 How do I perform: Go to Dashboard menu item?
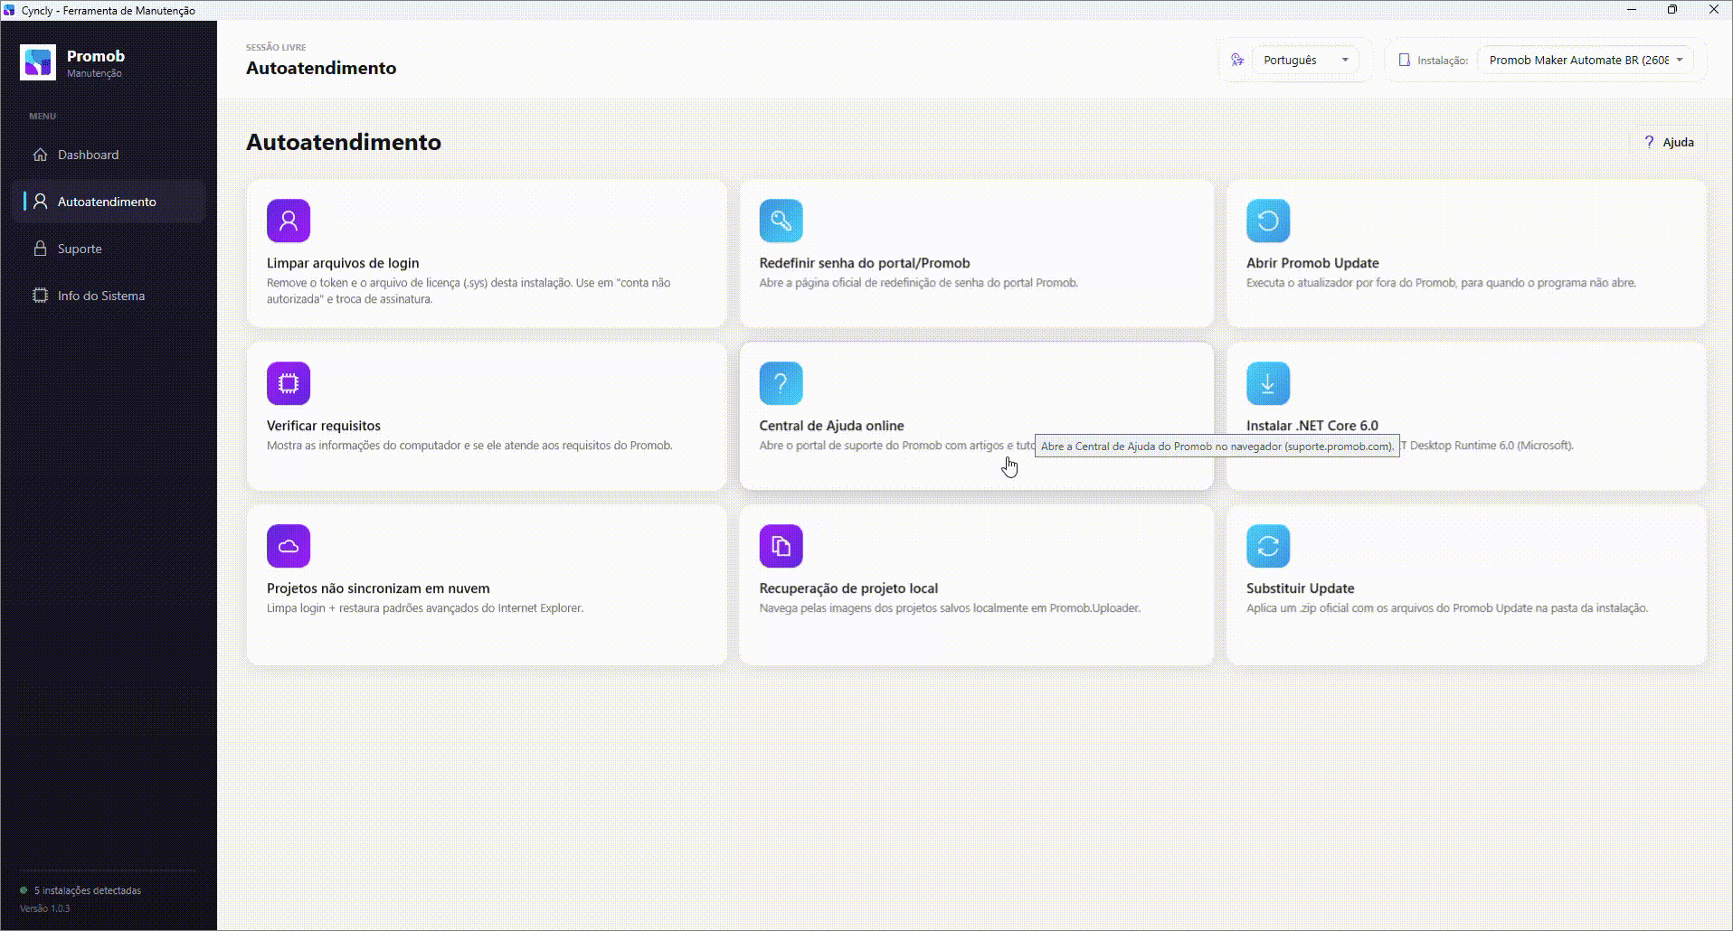(x=109, y=155)
